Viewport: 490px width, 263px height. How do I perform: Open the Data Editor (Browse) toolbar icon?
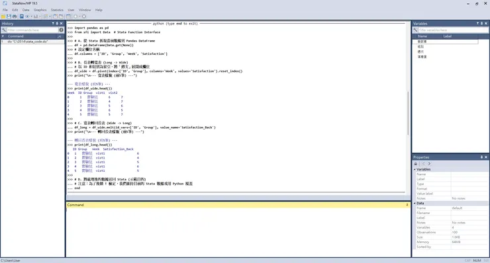click(x=61, y=17)
